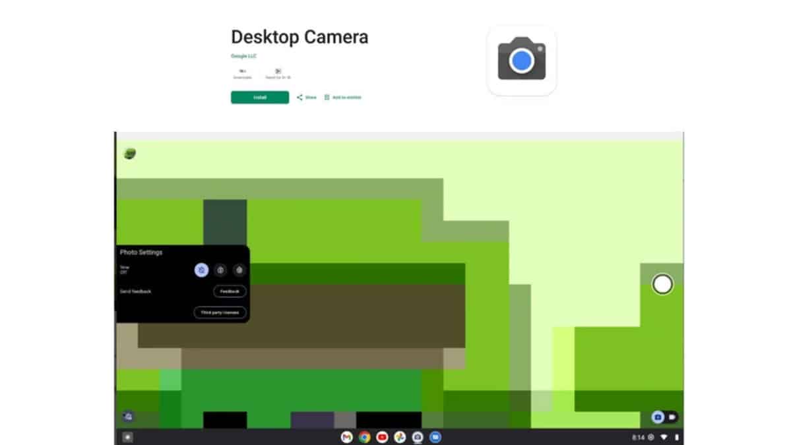The width and height of the screenshot is (791, 445).
Task: Open the Share option for Desktop Camera
Action: click(305, 97)
